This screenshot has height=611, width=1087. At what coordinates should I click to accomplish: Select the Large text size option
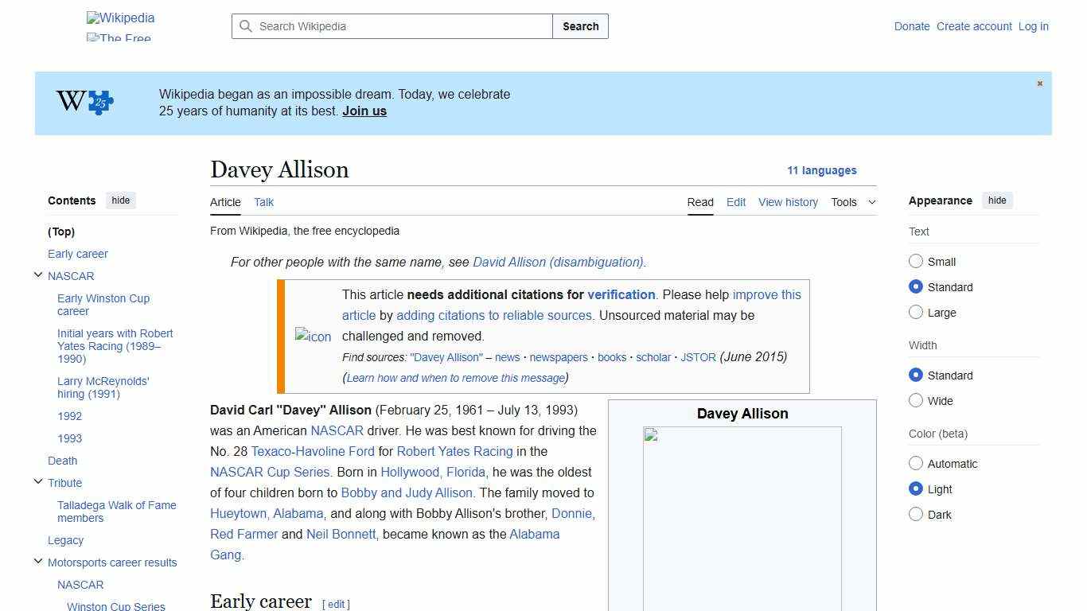coord(916,312)
